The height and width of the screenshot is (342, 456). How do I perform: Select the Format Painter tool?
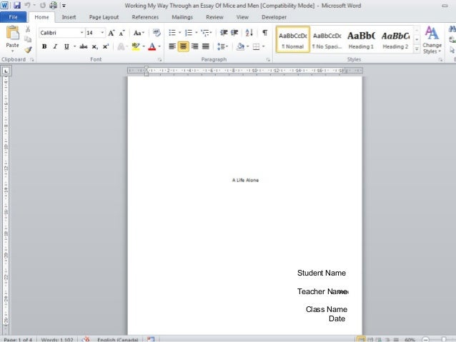(x=28, y=50)
